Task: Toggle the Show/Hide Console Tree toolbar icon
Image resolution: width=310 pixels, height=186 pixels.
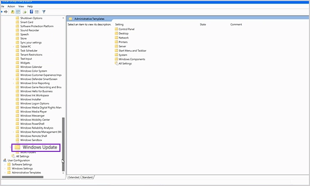Action: 18,12
